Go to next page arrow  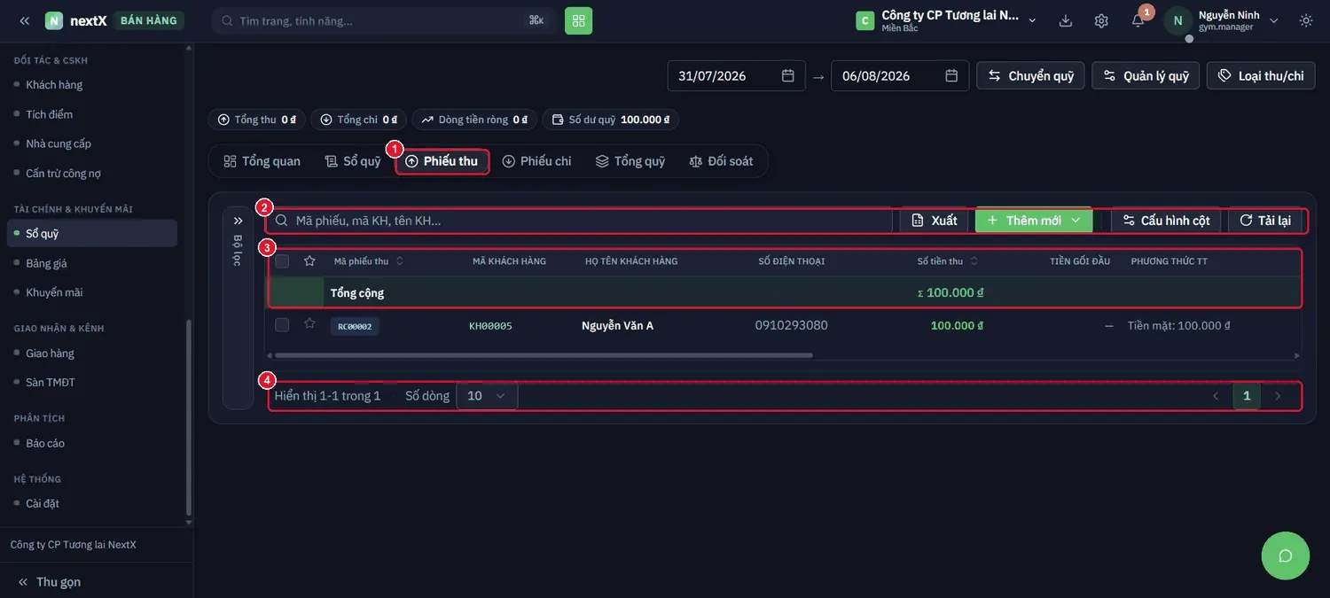(x=1278, y=396)
